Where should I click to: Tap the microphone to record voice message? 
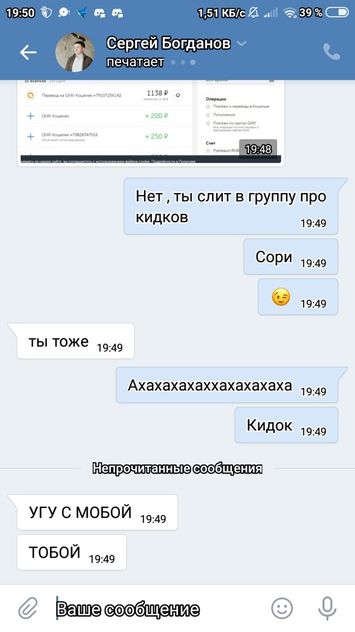click(x=327, y=609)
